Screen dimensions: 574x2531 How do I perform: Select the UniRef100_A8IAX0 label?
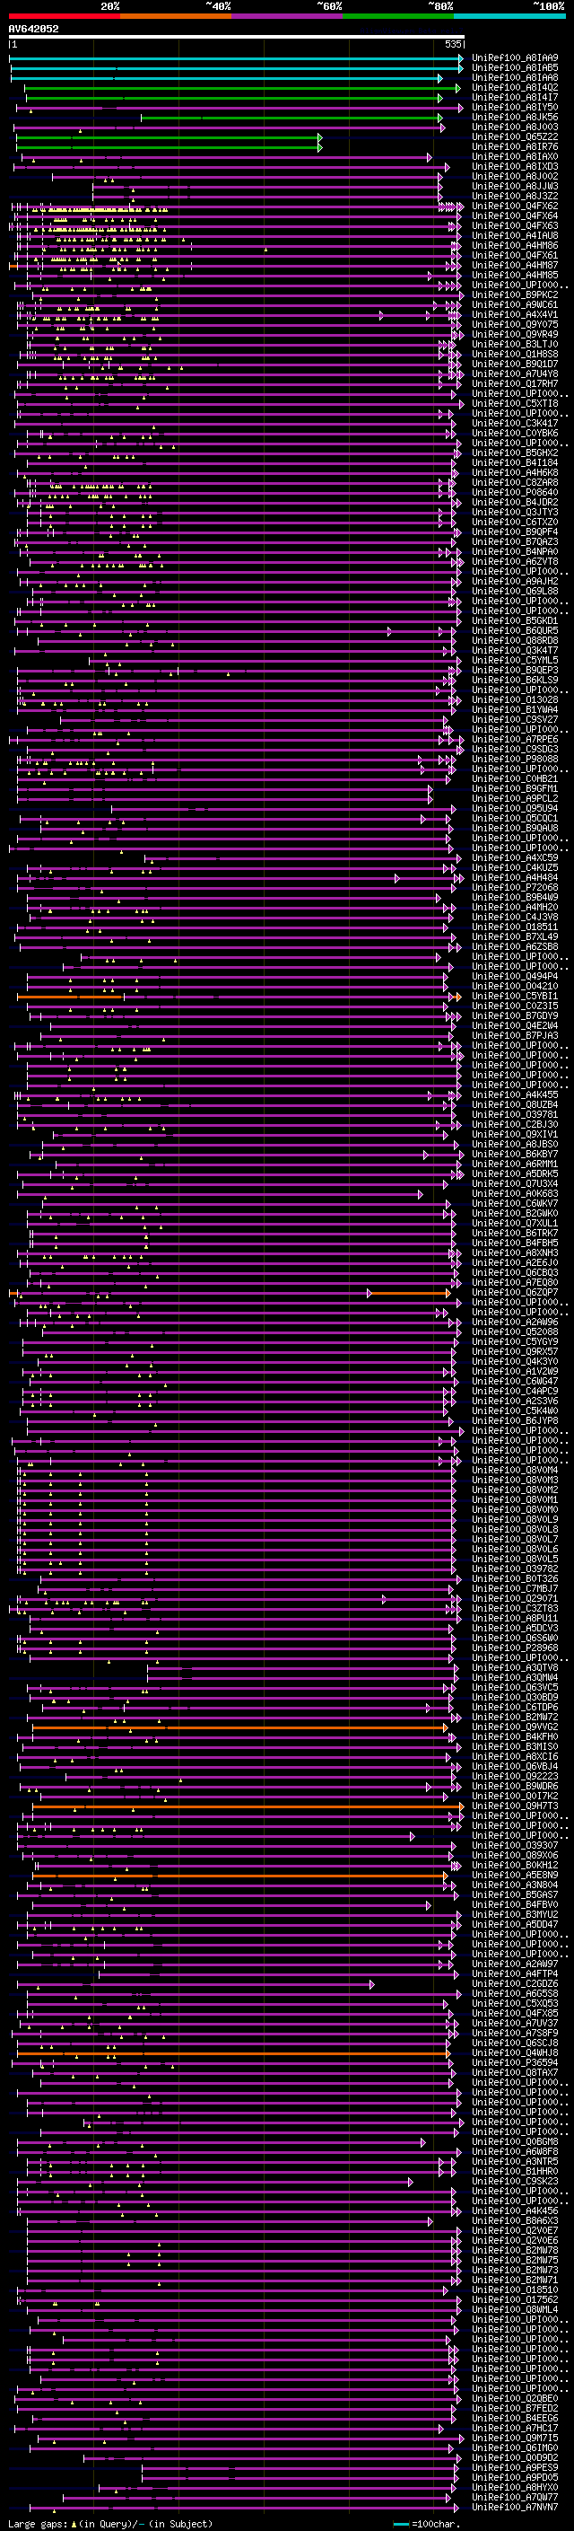(x=515, y=156)
